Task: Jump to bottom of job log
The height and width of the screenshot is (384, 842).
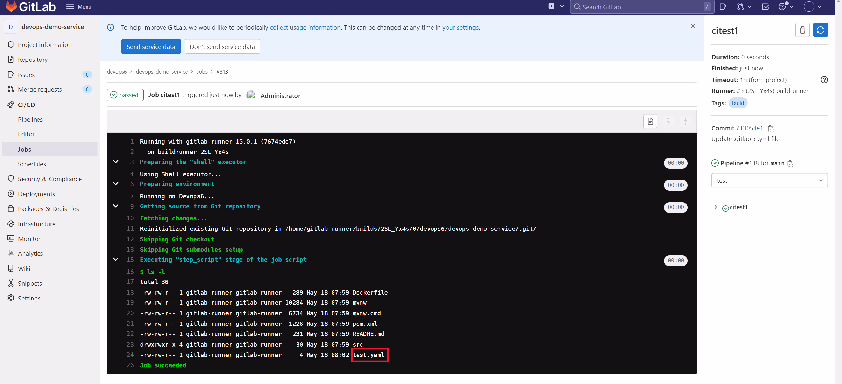Action: tap(686, 121)
